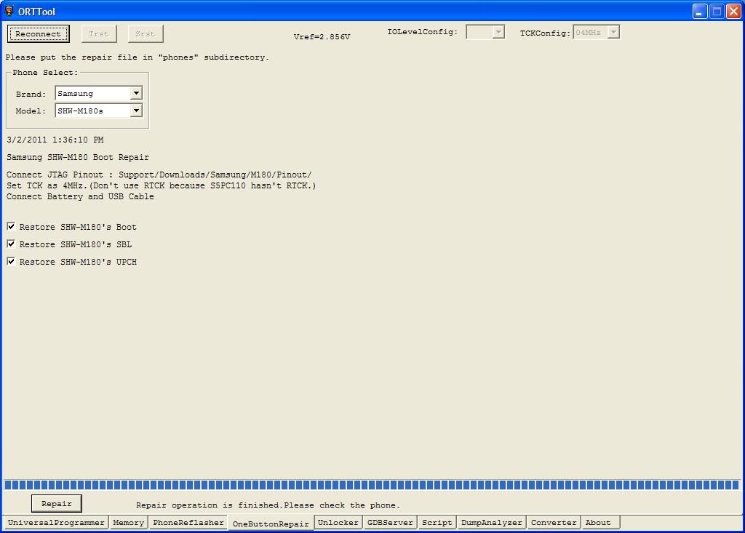This screenshot has height=533, width=745.
Task: Select the OneButtonRepair tab
Action: [271, 524]
